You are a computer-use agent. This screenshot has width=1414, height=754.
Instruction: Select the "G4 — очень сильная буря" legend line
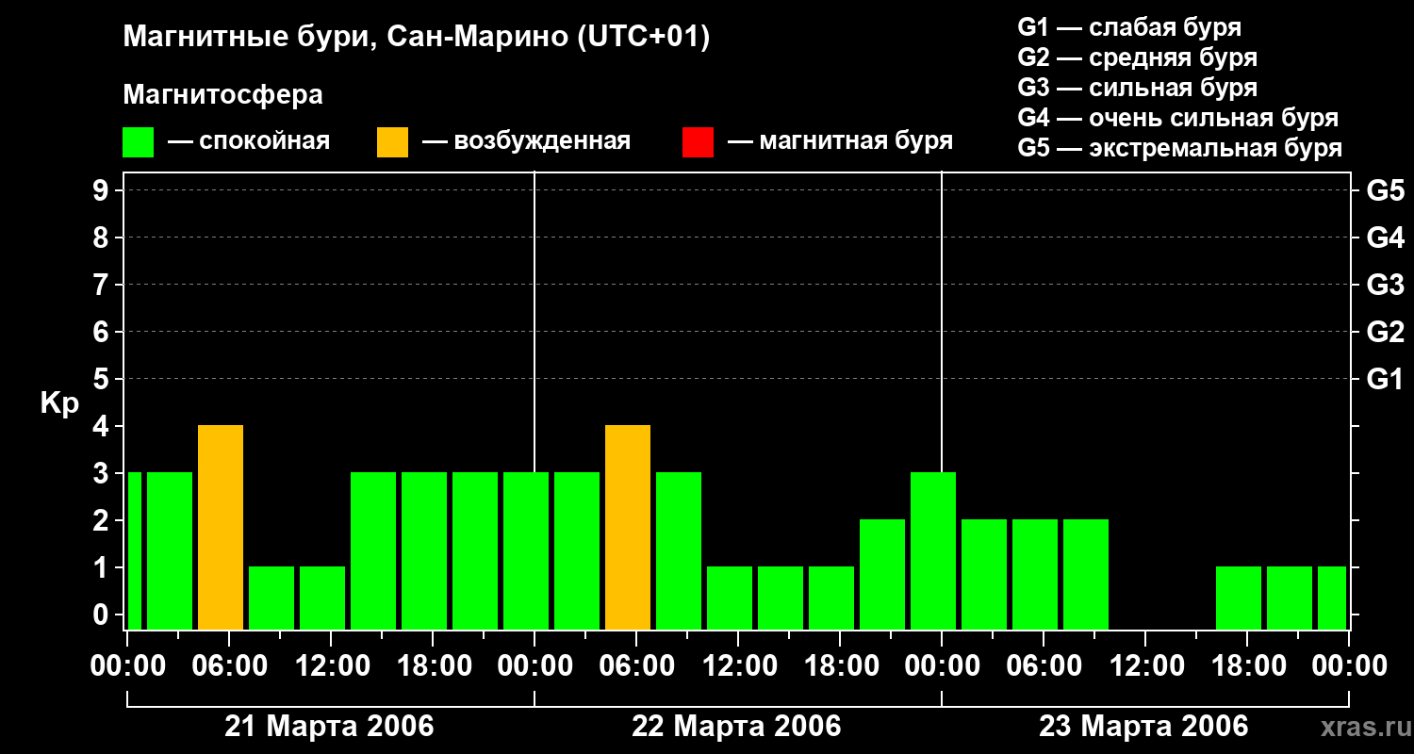click(x=1178, y=118)
